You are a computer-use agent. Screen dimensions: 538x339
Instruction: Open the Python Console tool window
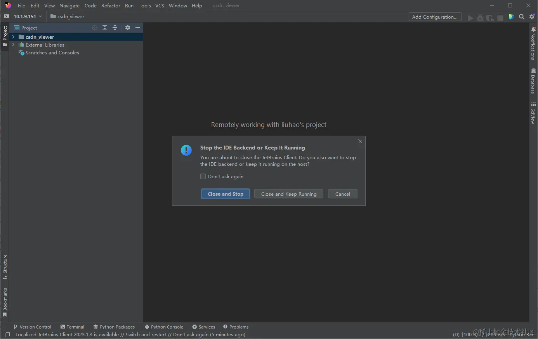coord(164,327)
